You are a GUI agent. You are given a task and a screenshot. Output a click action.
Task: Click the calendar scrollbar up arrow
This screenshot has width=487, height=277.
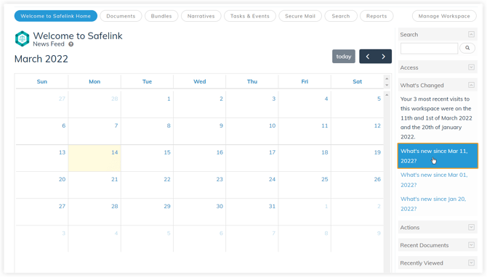pyautogui.click(x=387, y=95)
